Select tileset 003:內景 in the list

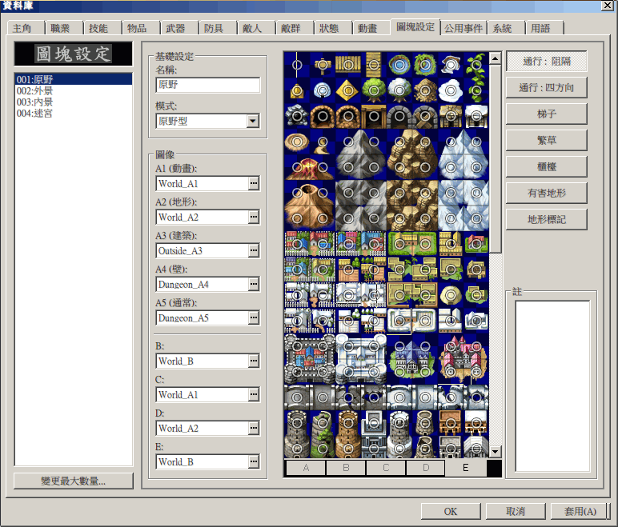click(74, 102)
